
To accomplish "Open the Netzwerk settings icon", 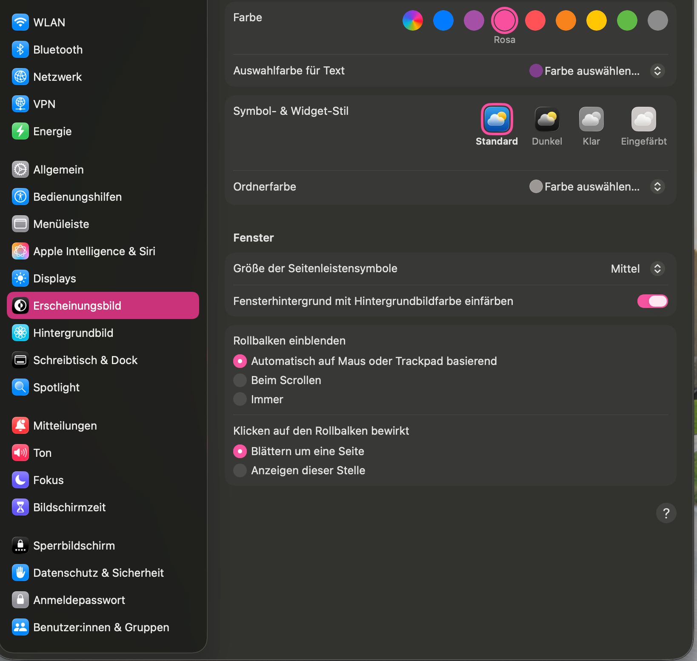I will click(x=20, y=77).
